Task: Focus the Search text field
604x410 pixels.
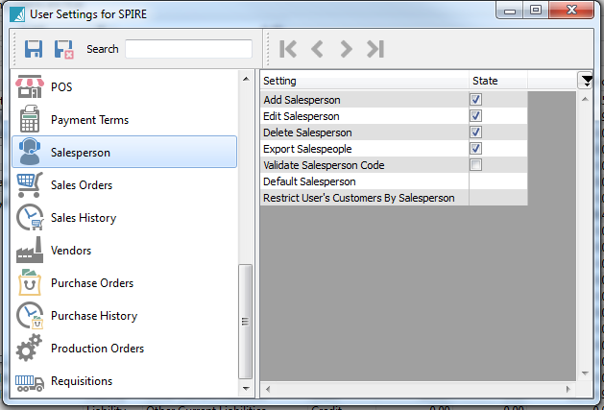Action: point(188,49)
